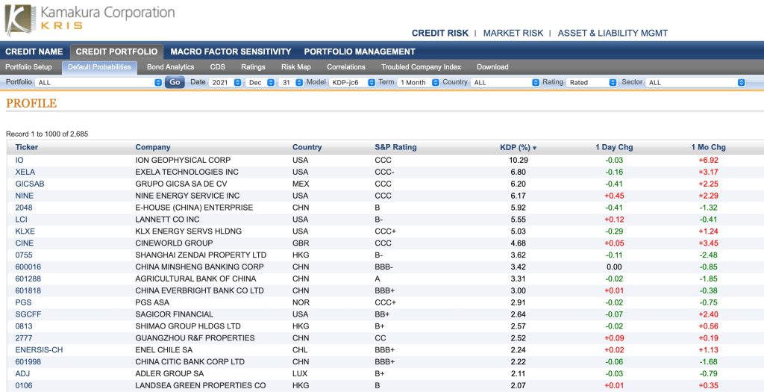The height and width of the screenshot is (392, 764).
Task: Open the day dropdown showing 31
Action: click(x=292, y=82)
